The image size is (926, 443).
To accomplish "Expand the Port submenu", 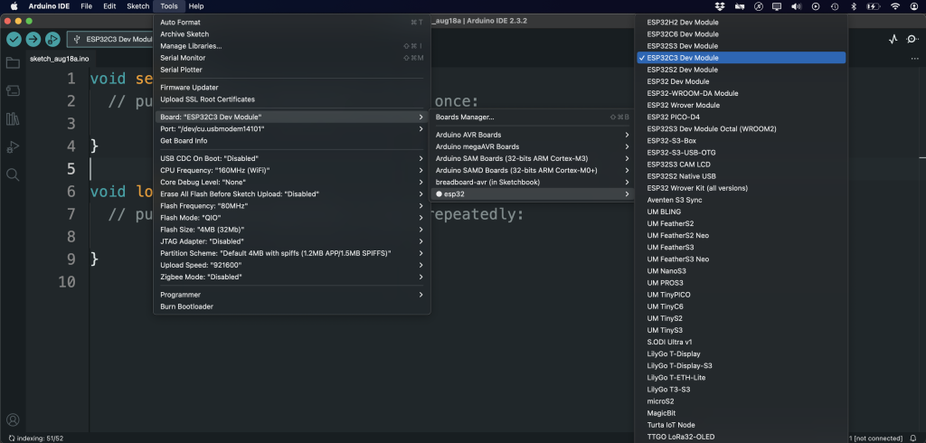I will [x=292, y=128].
